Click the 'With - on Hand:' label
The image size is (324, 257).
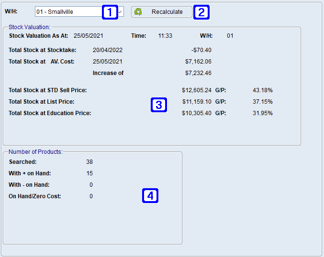29,185
